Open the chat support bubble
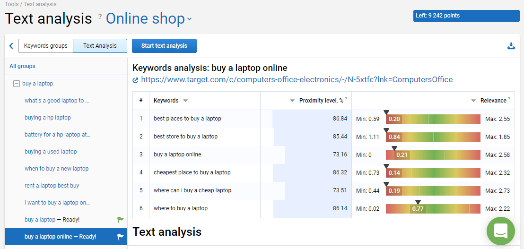Screen dimensions: 524x249 pyautogui.click(x=501, y=231)
